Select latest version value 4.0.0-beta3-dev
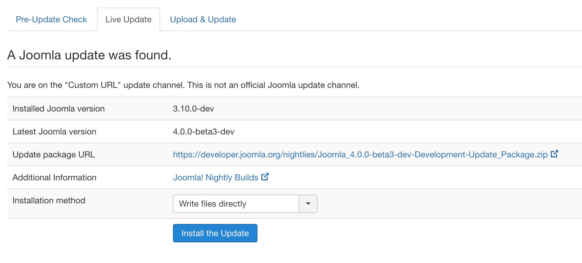The image size is (582, 263). (x=204, y=131)
